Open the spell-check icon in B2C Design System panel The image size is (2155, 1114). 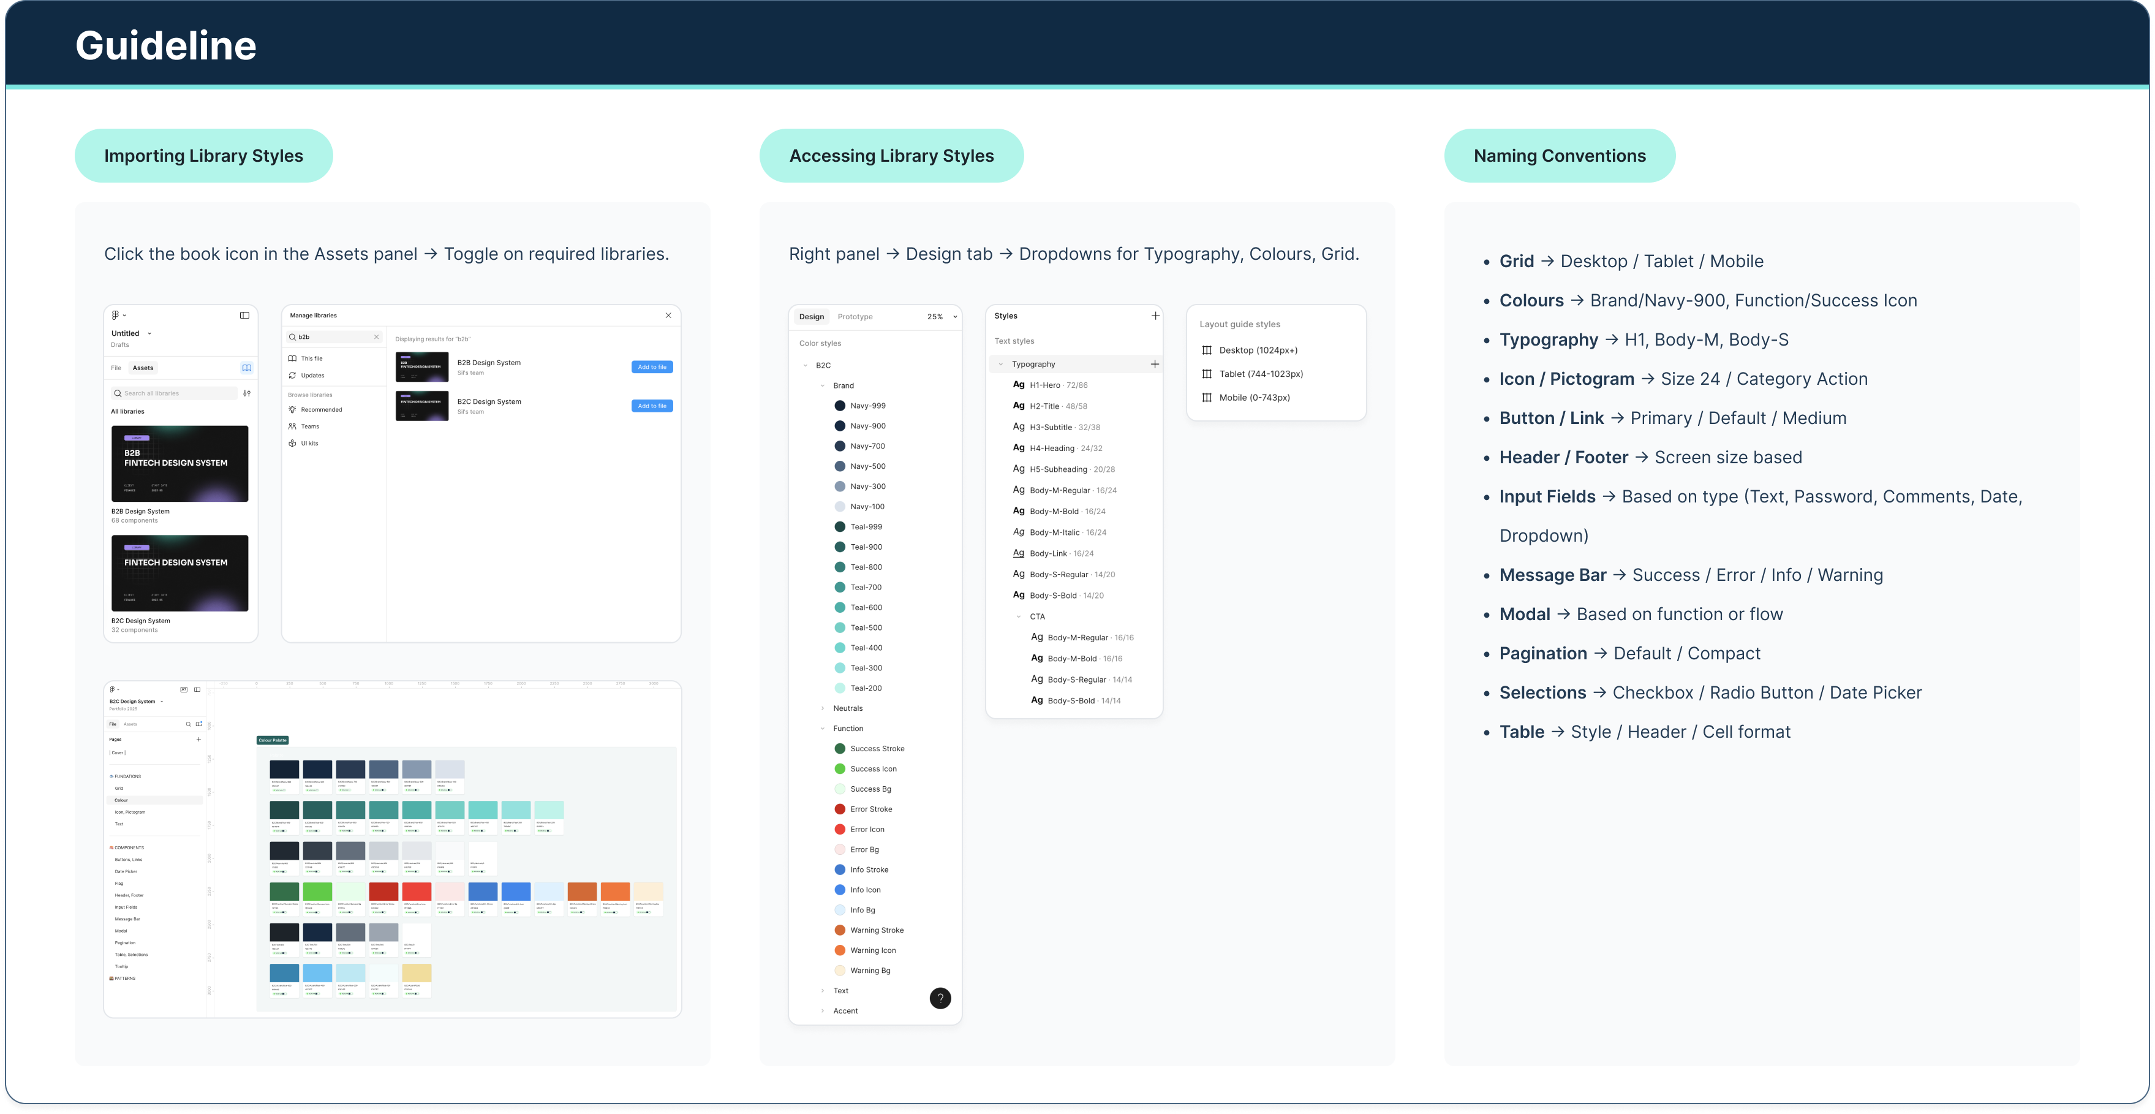184,689
